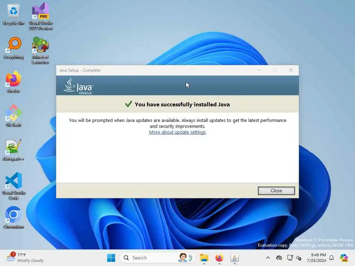
Task: Select the Chromium desktop shortcut
Action: tap(14, 218)
